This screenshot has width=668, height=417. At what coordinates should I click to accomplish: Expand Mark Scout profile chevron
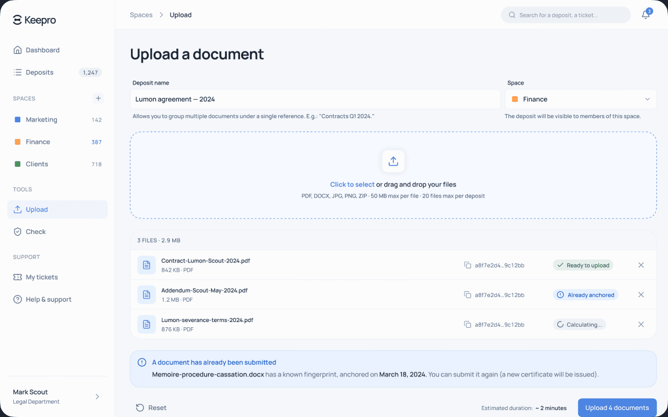tap(97, 397)
